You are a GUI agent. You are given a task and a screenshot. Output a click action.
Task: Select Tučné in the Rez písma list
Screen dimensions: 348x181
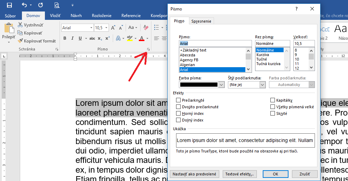261,60
